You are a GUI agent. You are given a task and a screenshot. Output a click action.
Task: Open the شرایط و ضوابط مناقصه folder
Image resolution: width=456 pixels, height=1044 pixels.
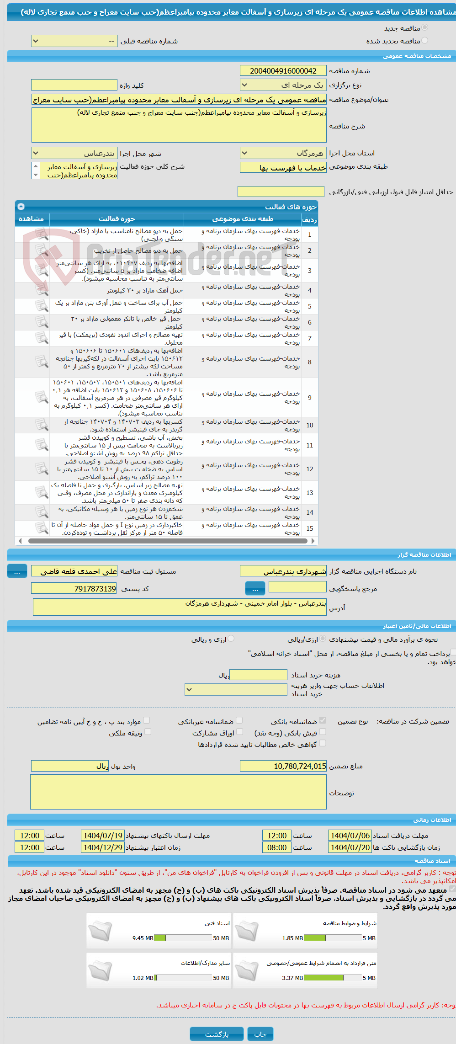(x=247, y=931)
